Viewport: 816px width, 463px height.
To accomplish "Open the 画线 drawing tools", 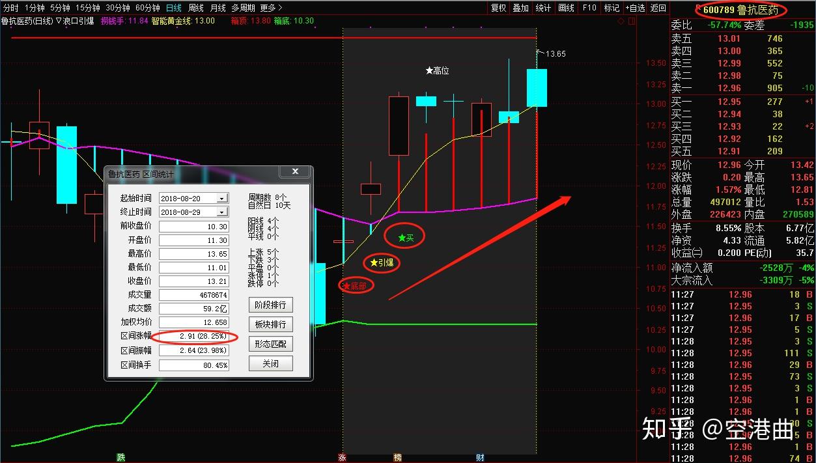I will (x=567, y=8).
